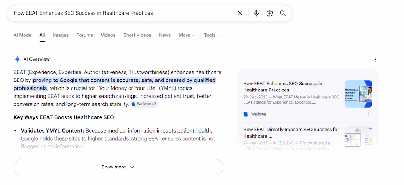Click the Wellows logo icon in source card
Viewport: 404px width, 185px height.
246,114
